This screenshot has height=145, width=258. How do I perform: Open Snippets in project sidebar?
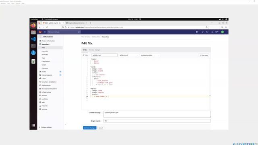coord(43,106)
